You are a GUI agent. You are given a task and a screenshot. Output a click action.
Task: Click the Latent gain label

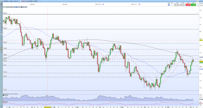pos(32,4)
